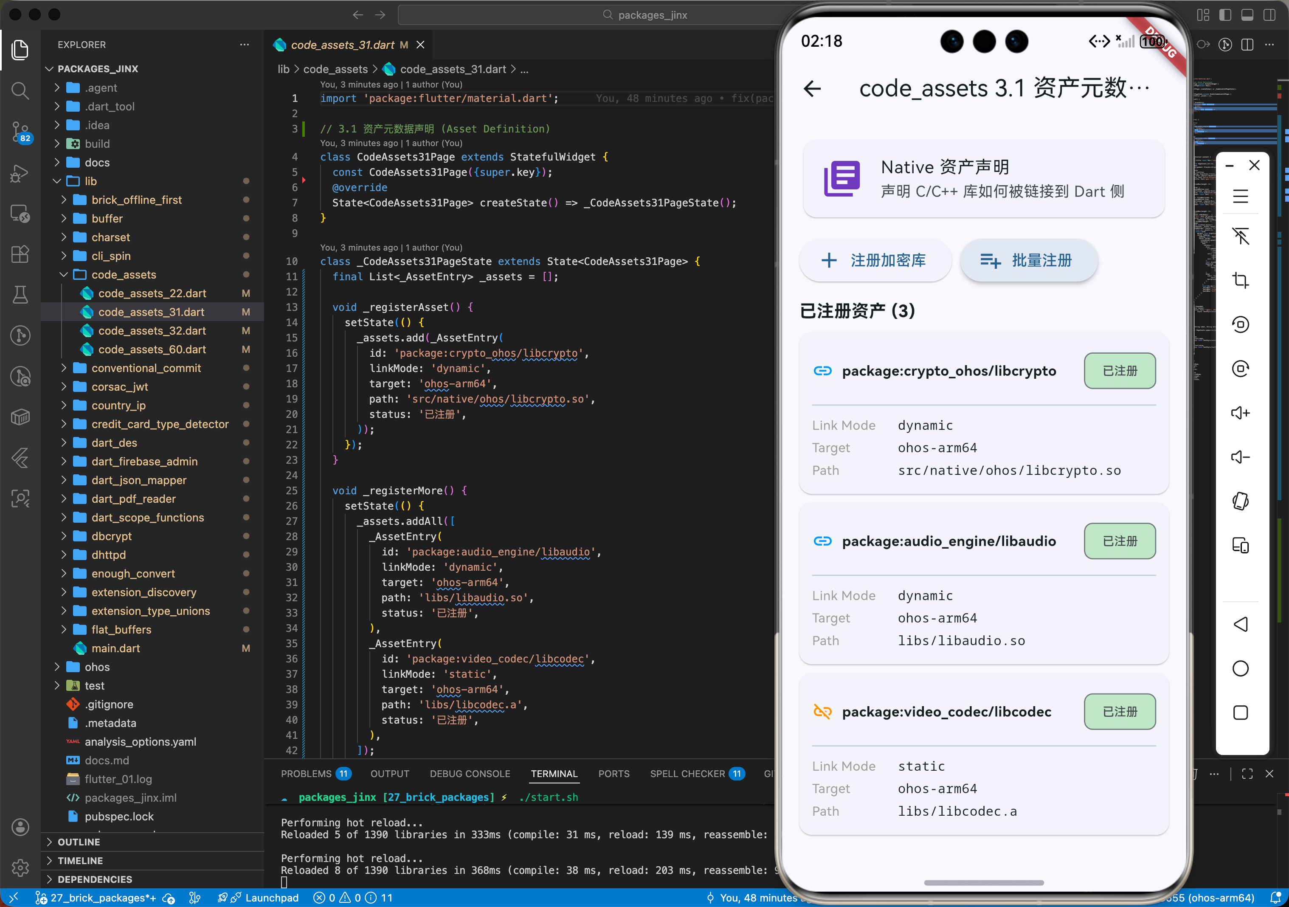This screenshot has width=1289, height=907.
Task: Toggle the secondary sidebar layout icon
Action: [1269, 15]
